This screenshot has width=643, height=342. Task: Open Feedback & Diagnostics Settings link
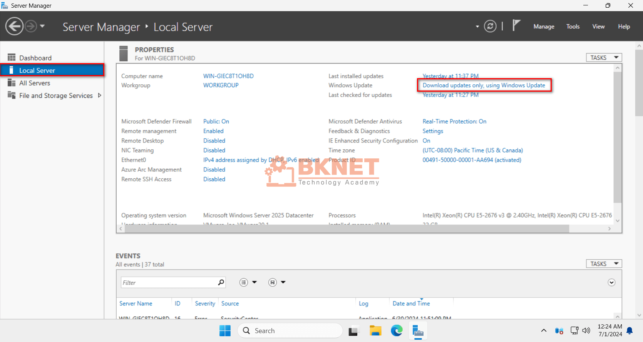click(x=433, y=131)
